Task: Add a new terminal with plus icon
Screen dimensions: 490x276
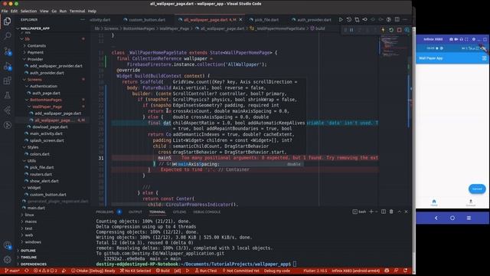Action: pos(371,212)
